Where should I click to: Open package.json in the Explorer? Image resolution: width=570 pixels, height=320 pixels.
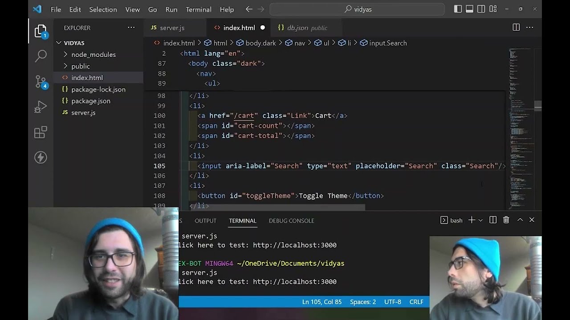tap(91, 101)
